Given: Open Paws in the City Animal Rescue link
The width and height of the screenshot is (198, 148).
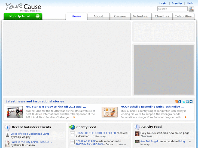Looking at the screenshot, I should point(31,142).
